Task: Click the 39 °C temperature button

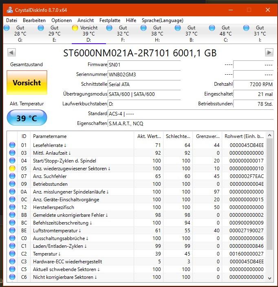Action: [27, 118]
